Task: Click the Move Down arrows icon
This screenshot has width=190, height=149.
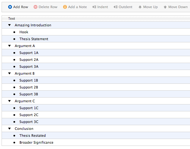Action: [x=165, y=7]
